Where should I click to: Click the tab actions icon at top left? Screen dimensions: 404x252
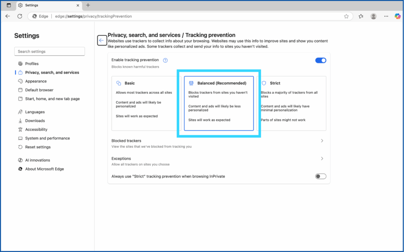tap(9, 5)
